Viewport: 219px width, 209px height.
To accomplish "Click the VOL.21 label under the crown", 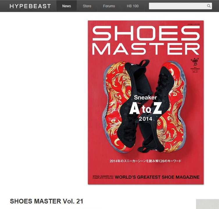I will click(195, 72).
